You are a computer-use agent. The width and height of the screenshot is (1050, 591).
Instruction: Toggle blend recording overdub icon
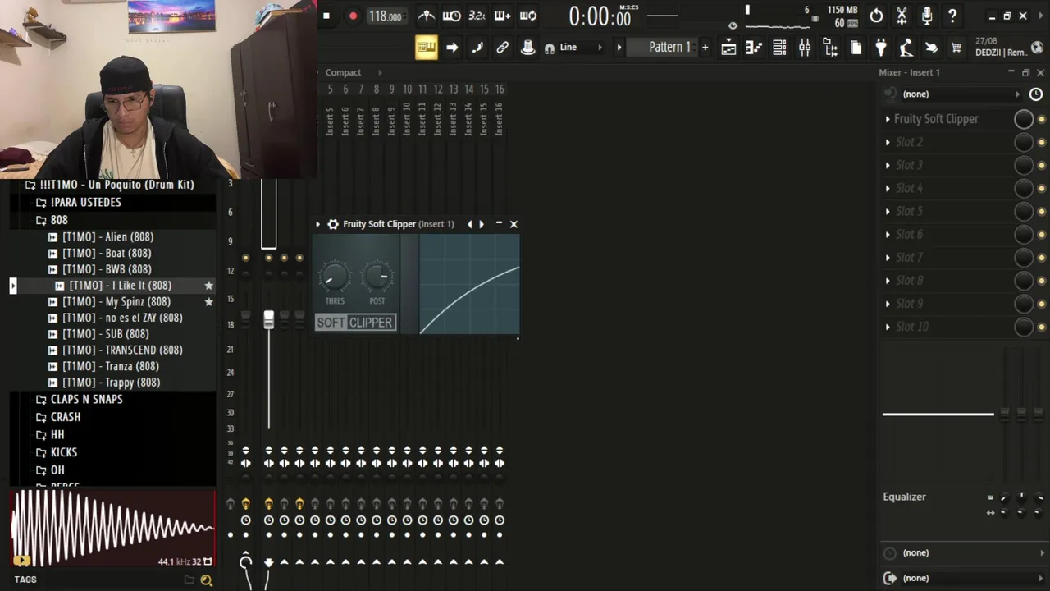click(502, 16)
